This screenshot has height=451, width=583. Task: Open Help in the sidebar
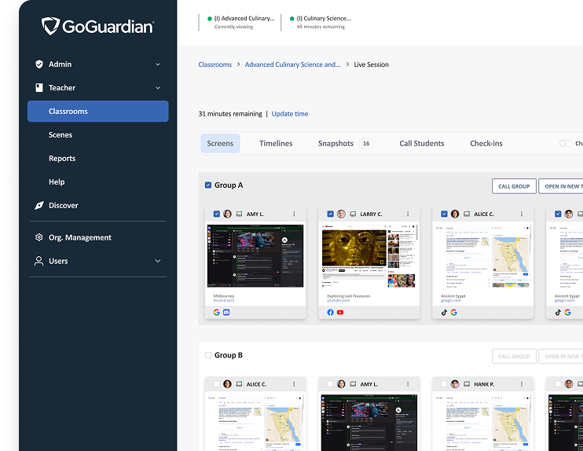tap(57, 181)
